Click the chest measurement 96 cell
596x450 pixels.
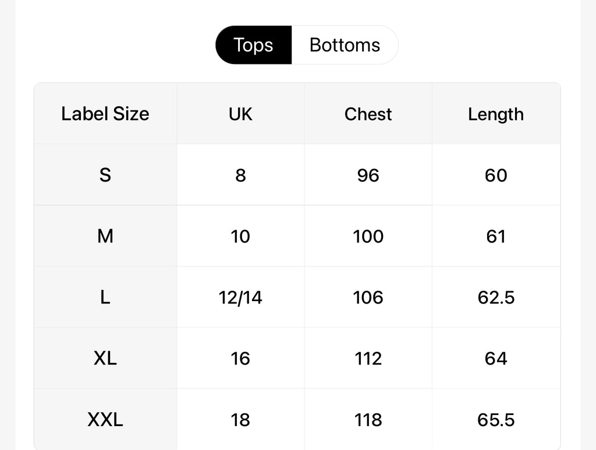[x=368, y=174]
